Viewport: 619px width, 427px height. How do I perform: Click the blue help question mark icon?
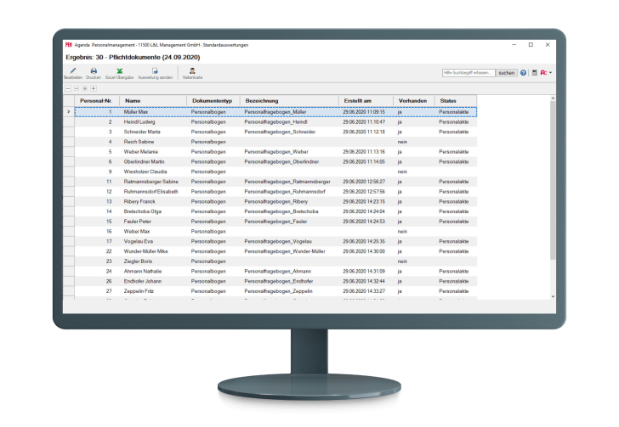(524, 73)
